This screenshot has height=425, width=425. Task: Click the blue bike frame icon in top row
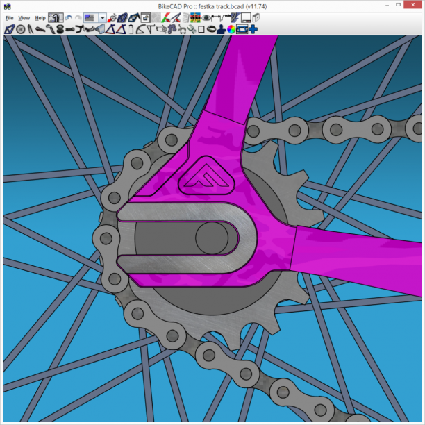pyautogui.click(x=122, y=18)
